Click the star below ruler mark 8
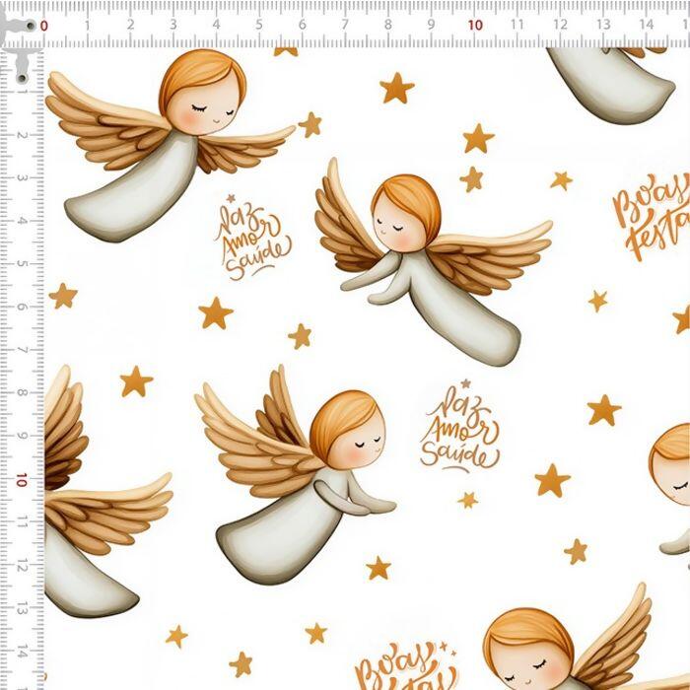This screenshot has height=690, width=690. 396,88
